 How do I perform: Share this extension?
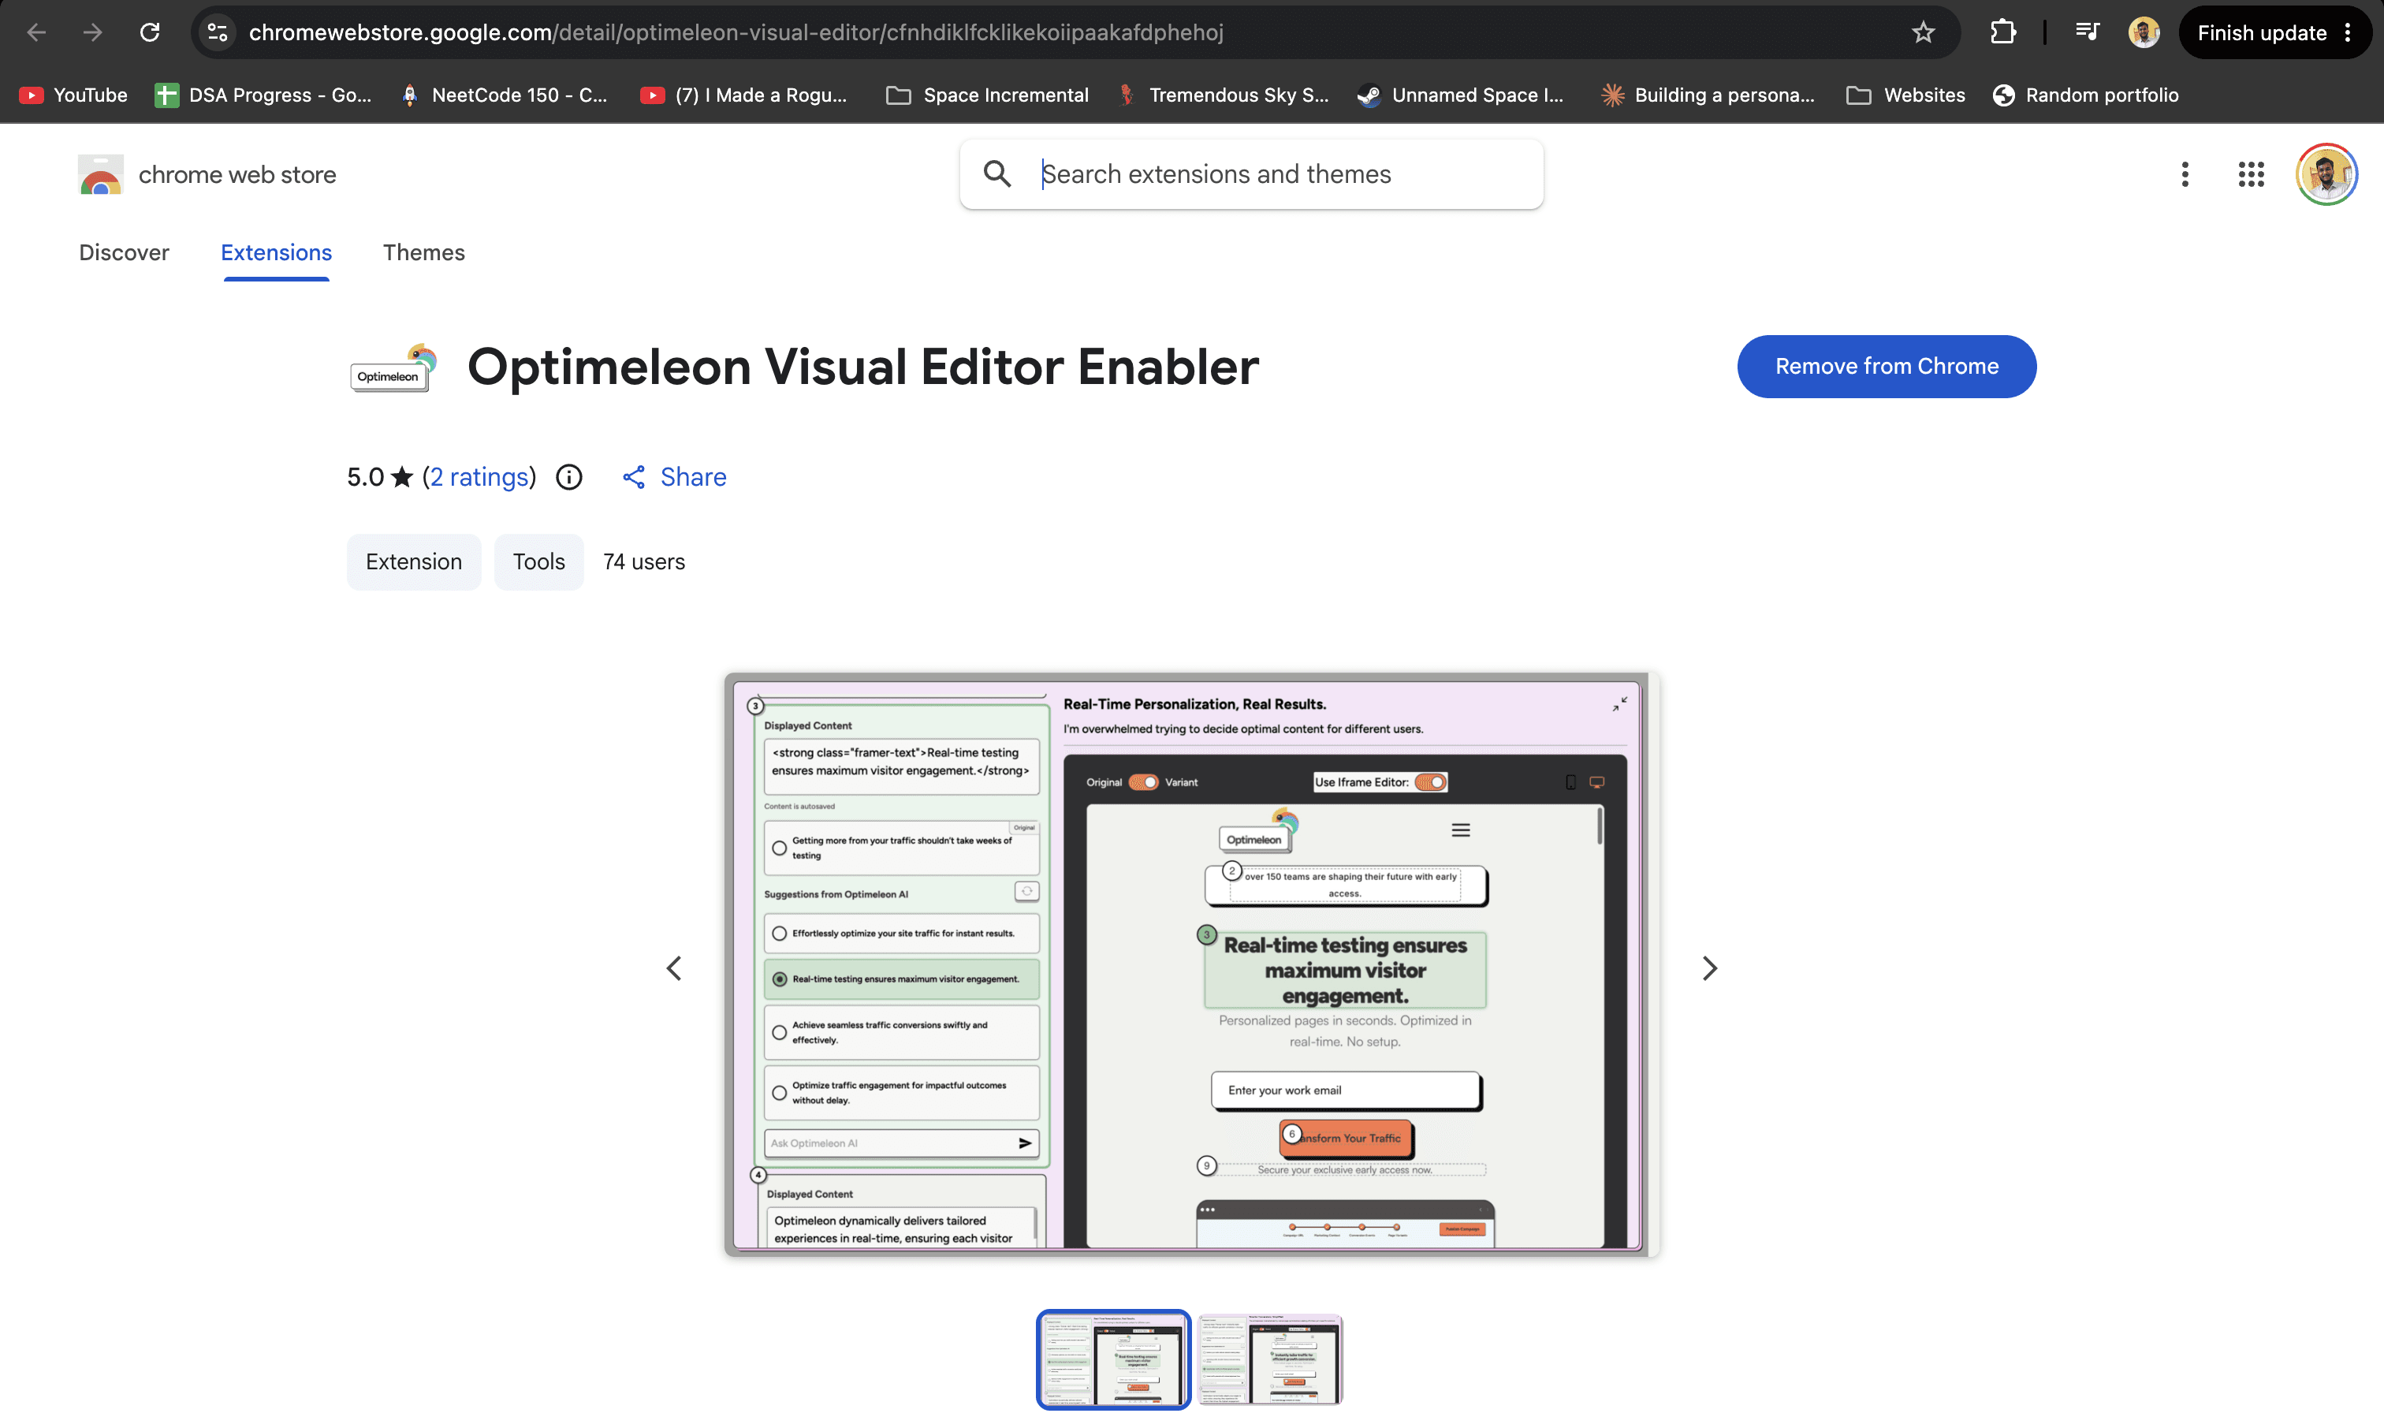click(674, 477)
